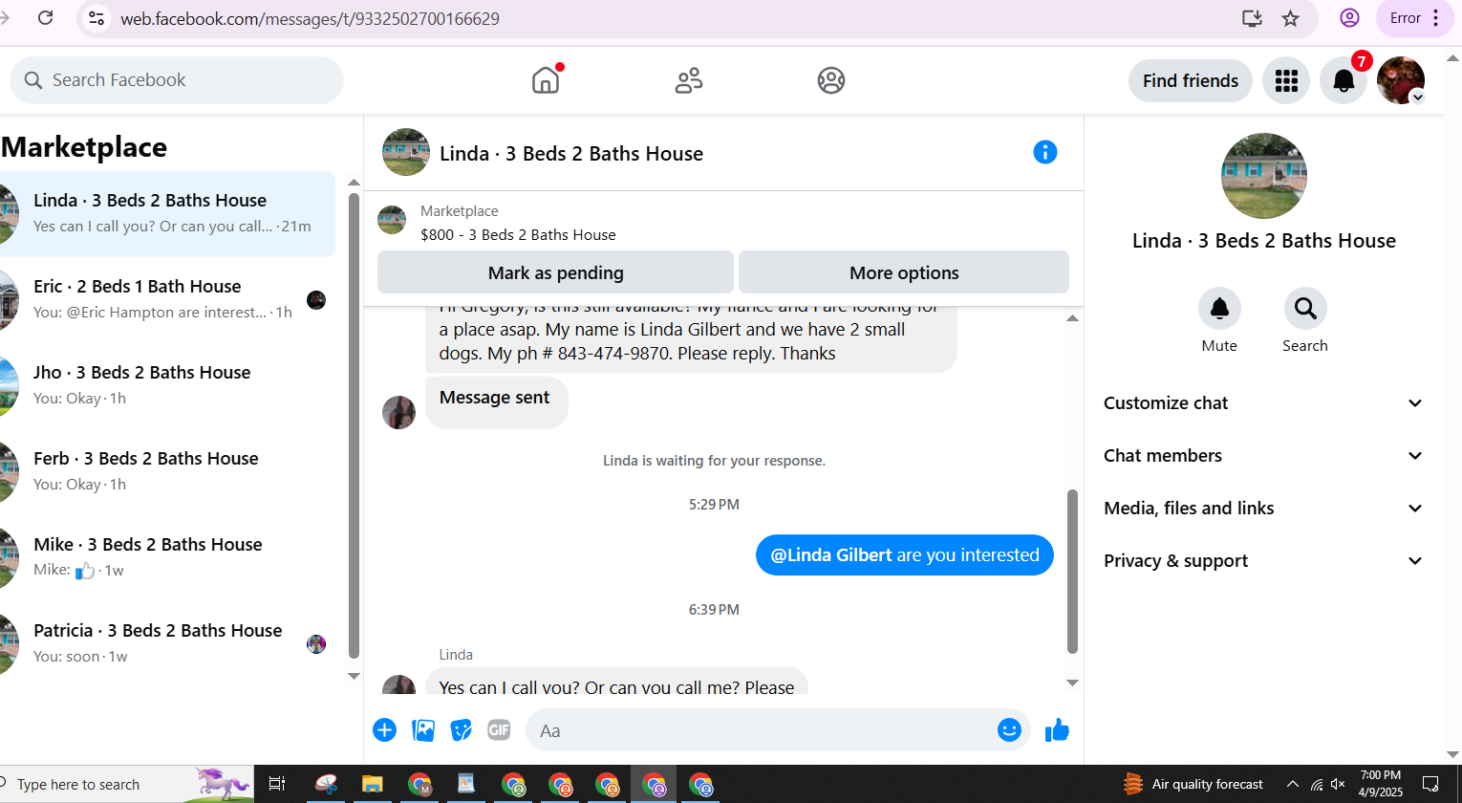Expand Media, files and links section
1462x803 pixels.
tap(1263, 509)
